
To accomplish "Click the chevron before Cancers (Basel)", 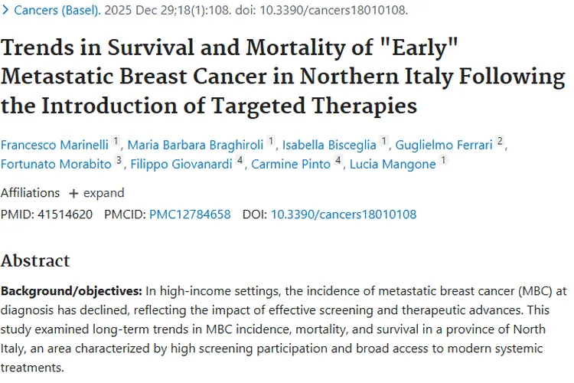I will 6,11.
